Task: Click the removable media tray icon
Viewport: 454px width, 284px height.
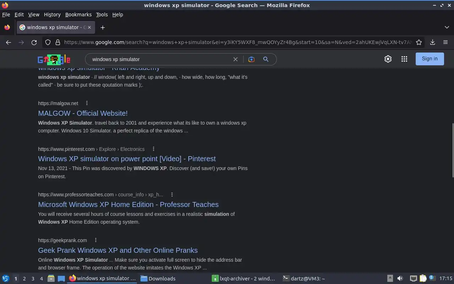Action: coord(390,278)
